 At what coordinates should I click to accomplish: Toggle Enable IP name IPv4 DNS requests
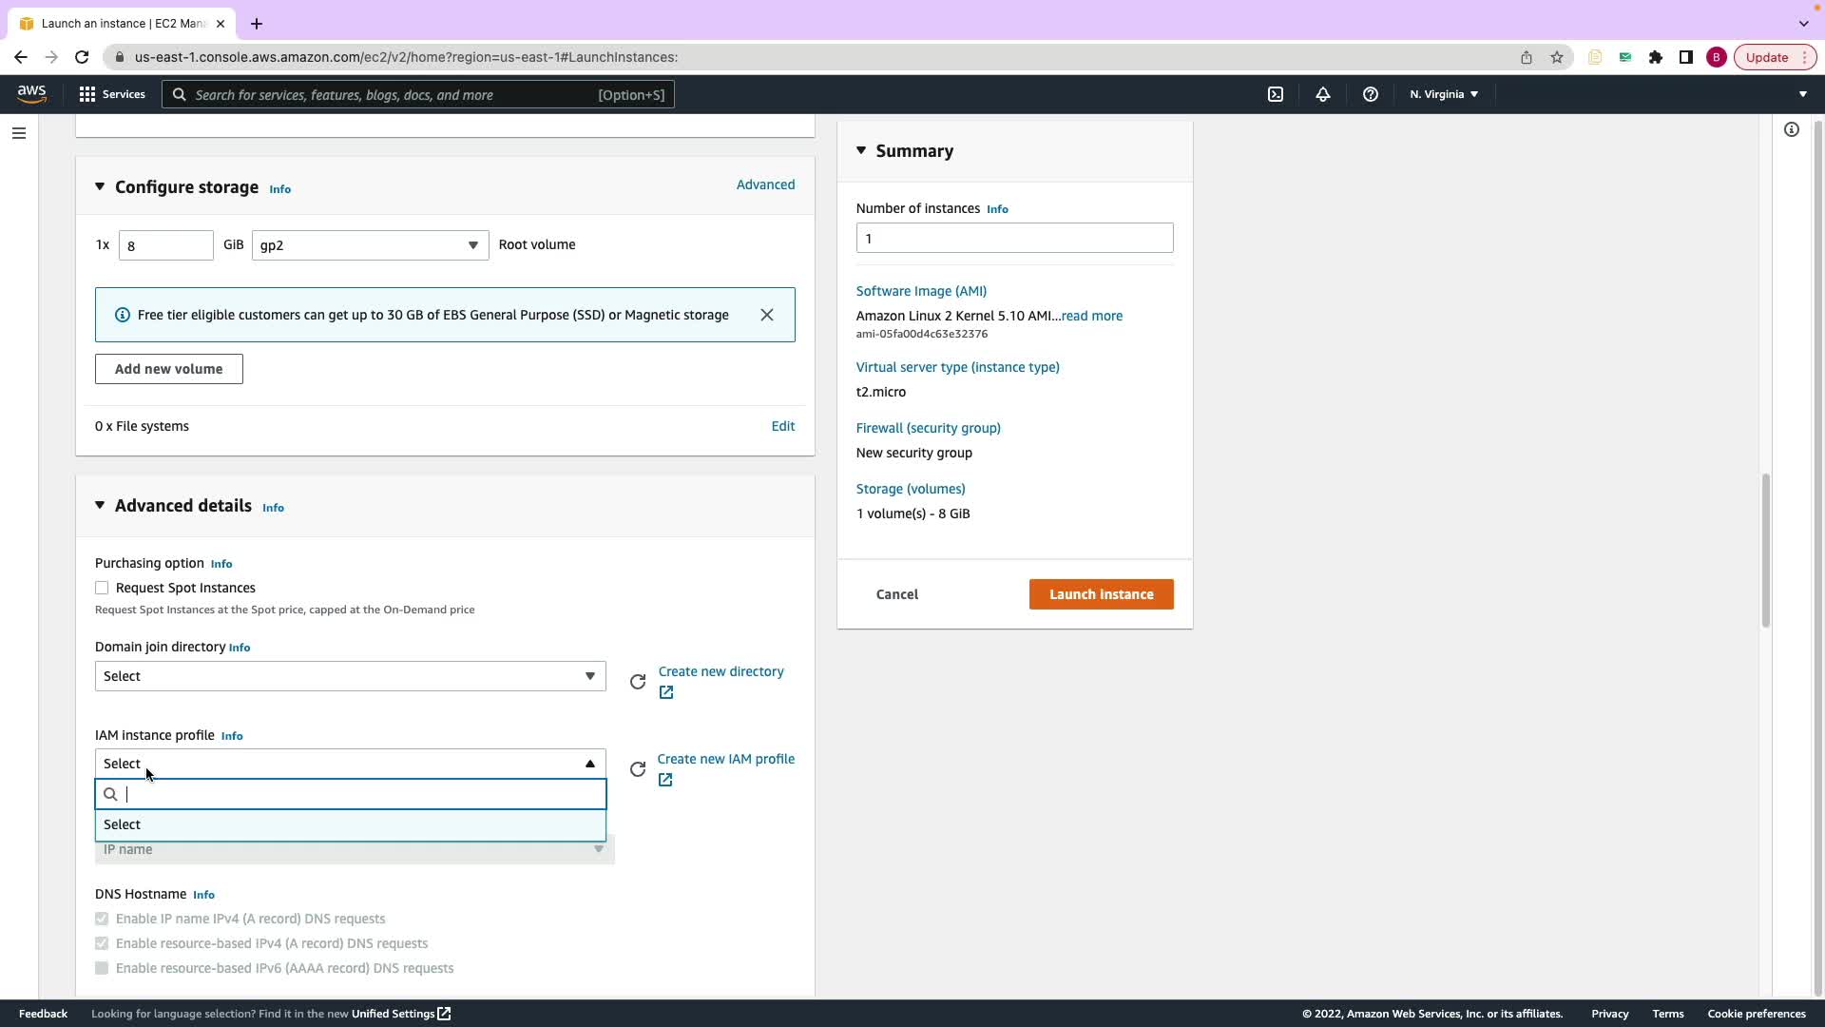click(102, 919)
